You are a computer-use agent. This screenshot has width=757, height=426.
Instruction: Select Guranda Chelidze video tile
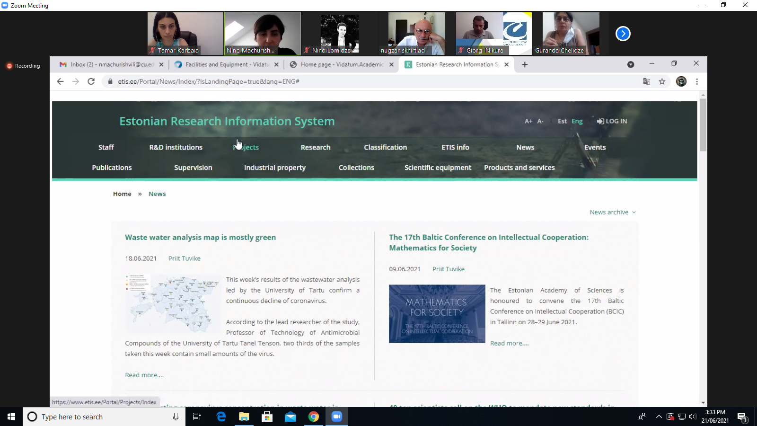click(x=571, y=34)
